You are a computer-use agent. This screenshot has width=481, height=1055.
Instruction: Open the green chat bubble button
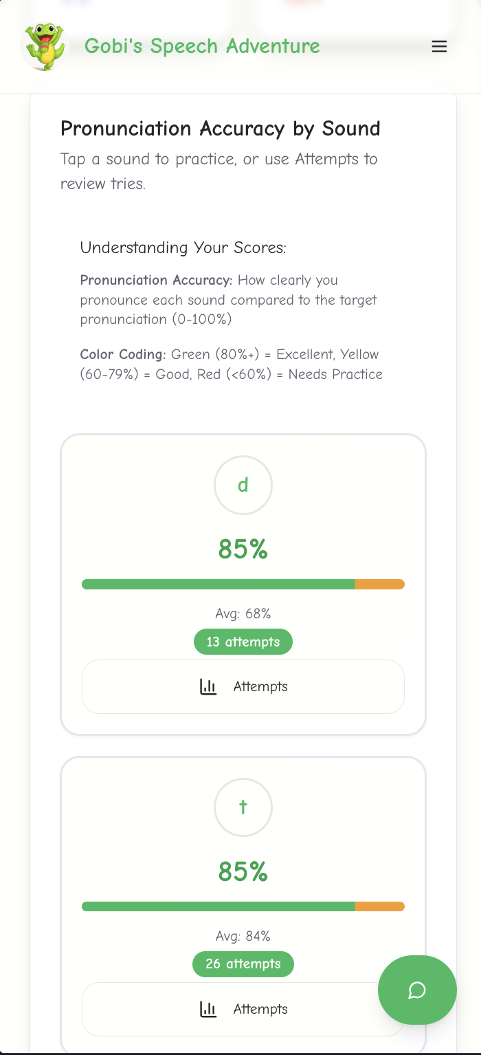point(417,990)
